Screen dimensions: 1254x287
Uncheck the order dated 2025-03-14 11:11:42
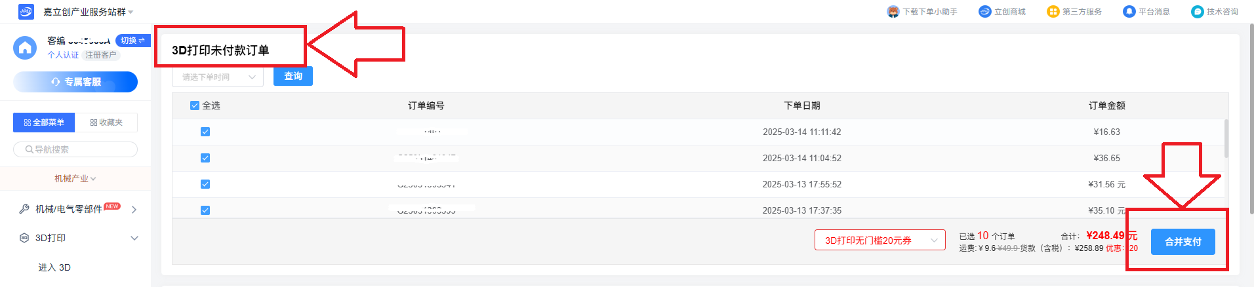coord(205,132)
